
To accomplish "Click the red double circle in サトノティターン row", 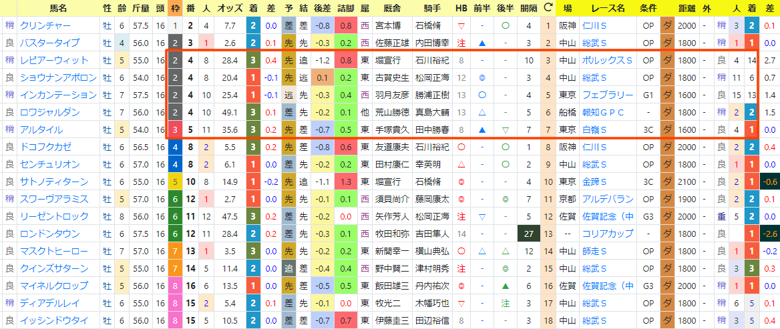I will click(461, 182).
